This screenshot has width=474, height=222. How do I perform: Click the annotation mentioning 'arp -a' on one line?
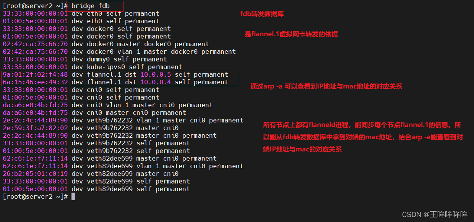coord(326,87)
